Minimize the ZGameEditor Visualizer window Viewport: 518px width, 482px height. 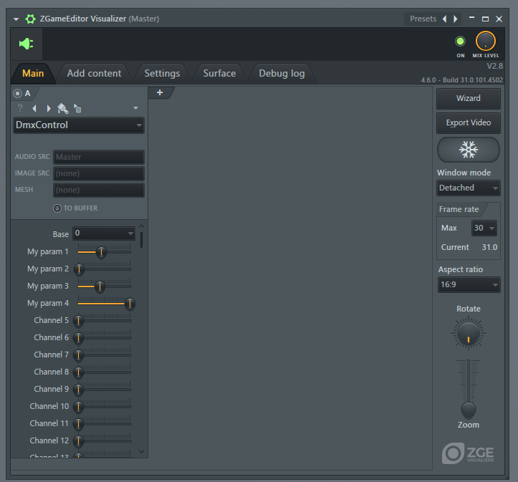point(471,18)
